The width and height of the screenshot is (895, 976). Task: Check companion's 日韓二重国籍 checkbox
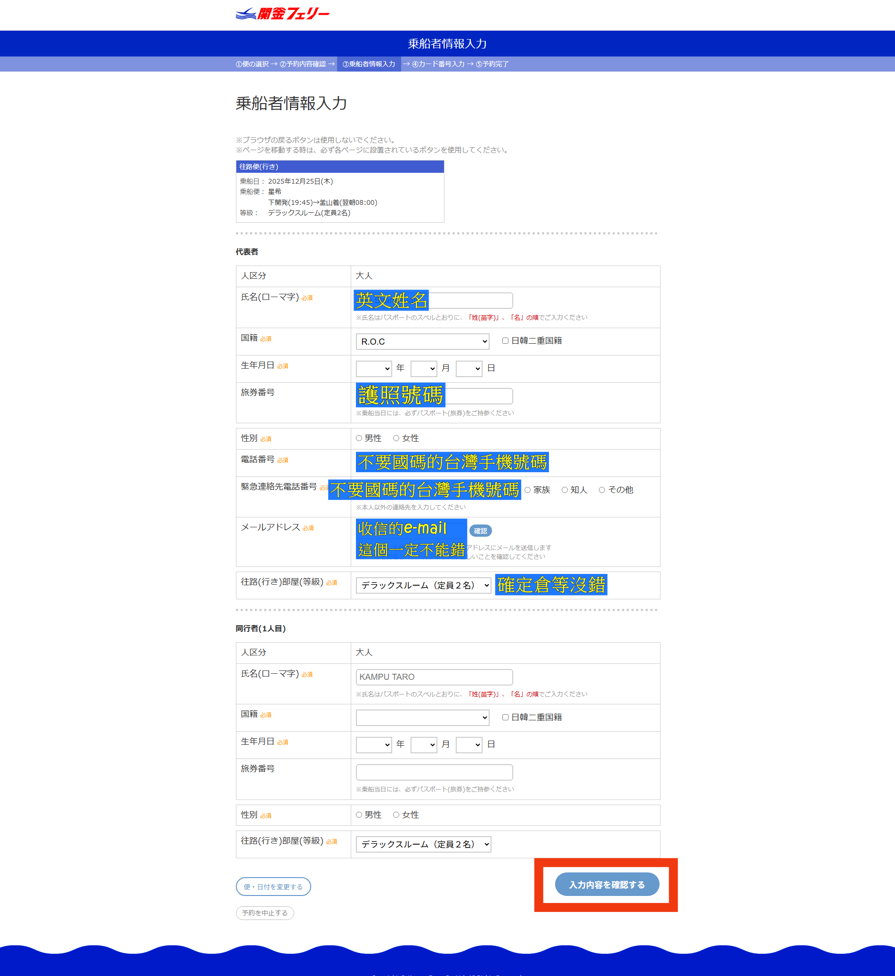(505, 718)
